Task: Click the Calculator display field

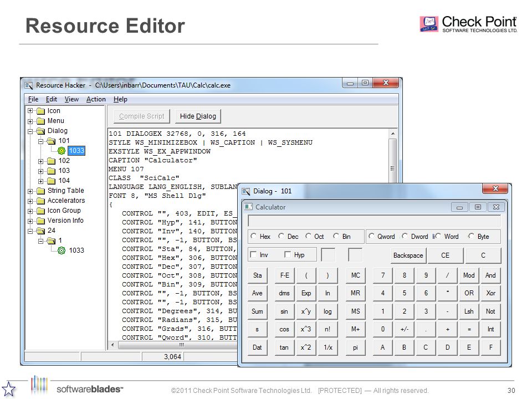Action: coord(375,221)
